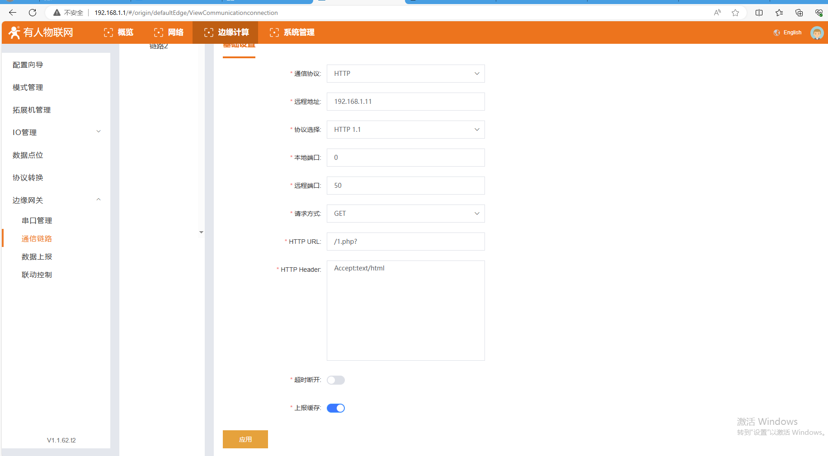
Task: Disable the 上报缓存 report cache switch
Action: click(x=336, y=408)
